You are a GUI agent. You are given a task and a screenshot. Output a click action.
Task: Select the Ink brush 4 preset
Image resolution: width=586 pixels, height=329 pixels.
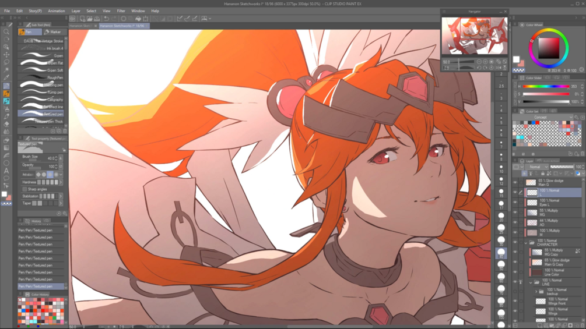[x=41, y=48]
